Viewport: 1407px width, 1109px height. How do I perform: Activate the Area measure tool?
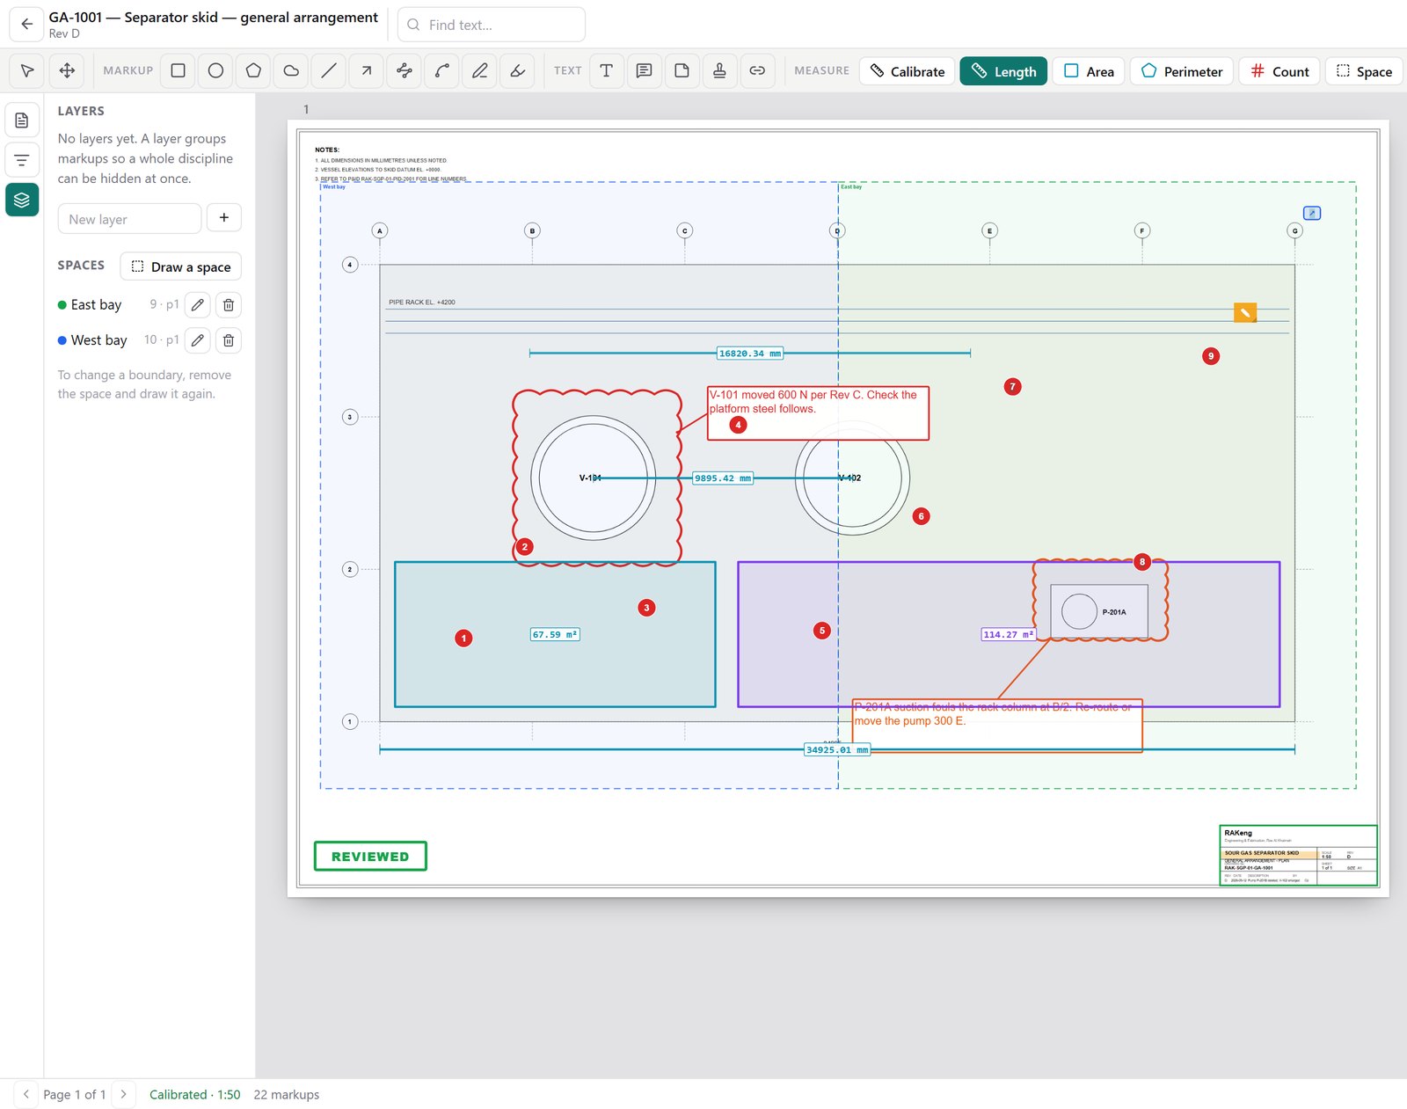coord(1089,71)
